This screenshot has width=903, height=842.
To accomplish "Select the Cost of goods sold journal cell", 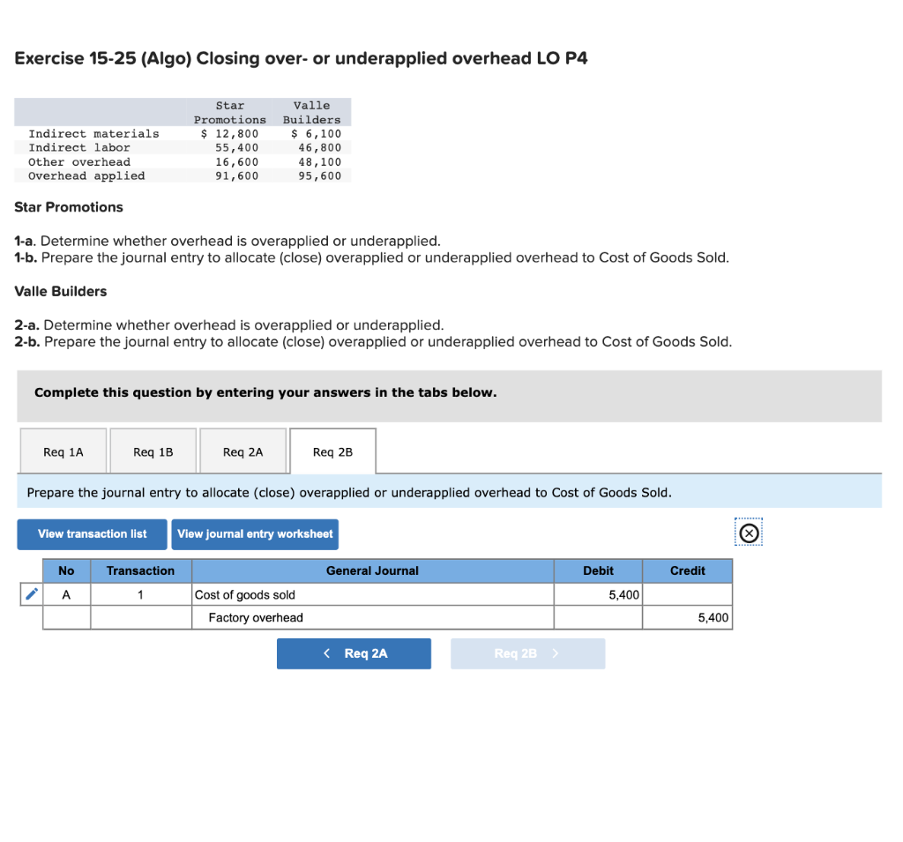I will (372, 594).
